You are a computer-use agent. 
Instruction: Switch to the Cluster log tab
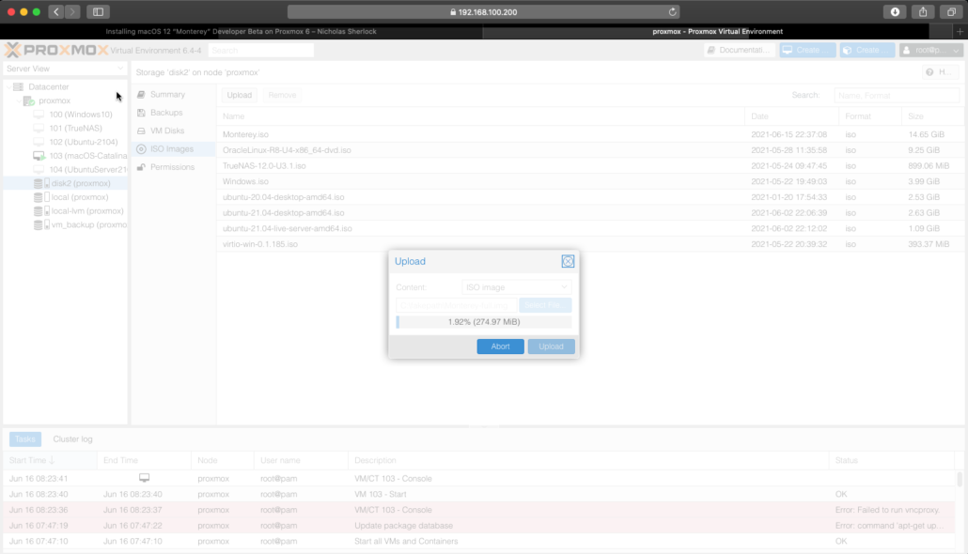tap(72, 439)
